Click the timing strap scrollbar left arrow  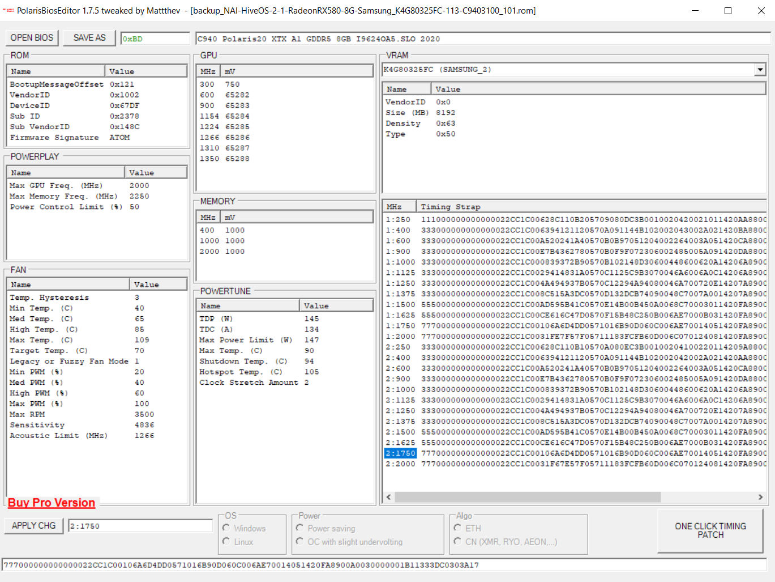tap(389, 497)
